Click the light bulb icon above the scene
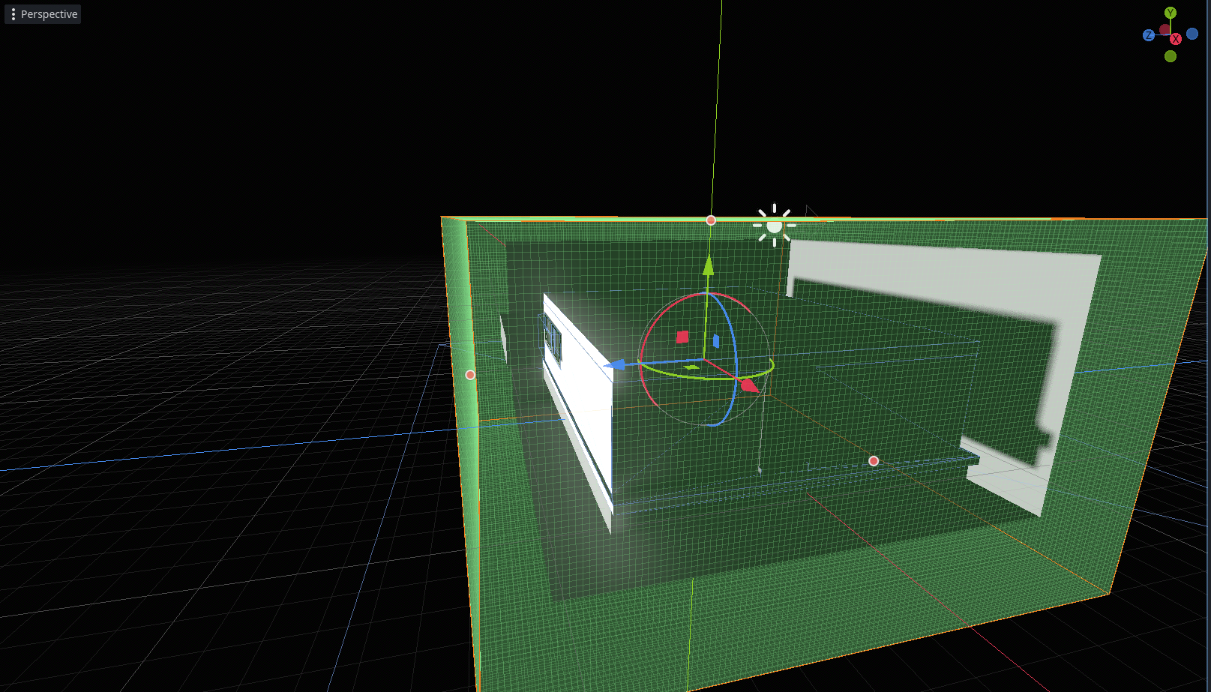 773,225
